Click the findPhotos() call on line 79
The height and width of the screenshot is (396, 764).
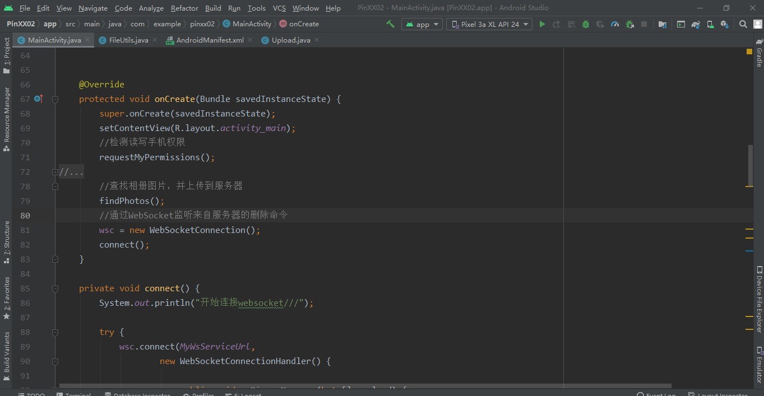(132, 201)
